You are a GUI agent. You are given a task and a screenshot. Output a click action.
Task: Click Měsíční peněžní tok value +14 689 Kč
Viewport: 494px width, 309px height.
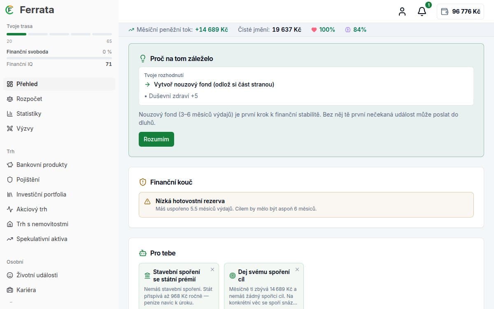coord(212,30)
